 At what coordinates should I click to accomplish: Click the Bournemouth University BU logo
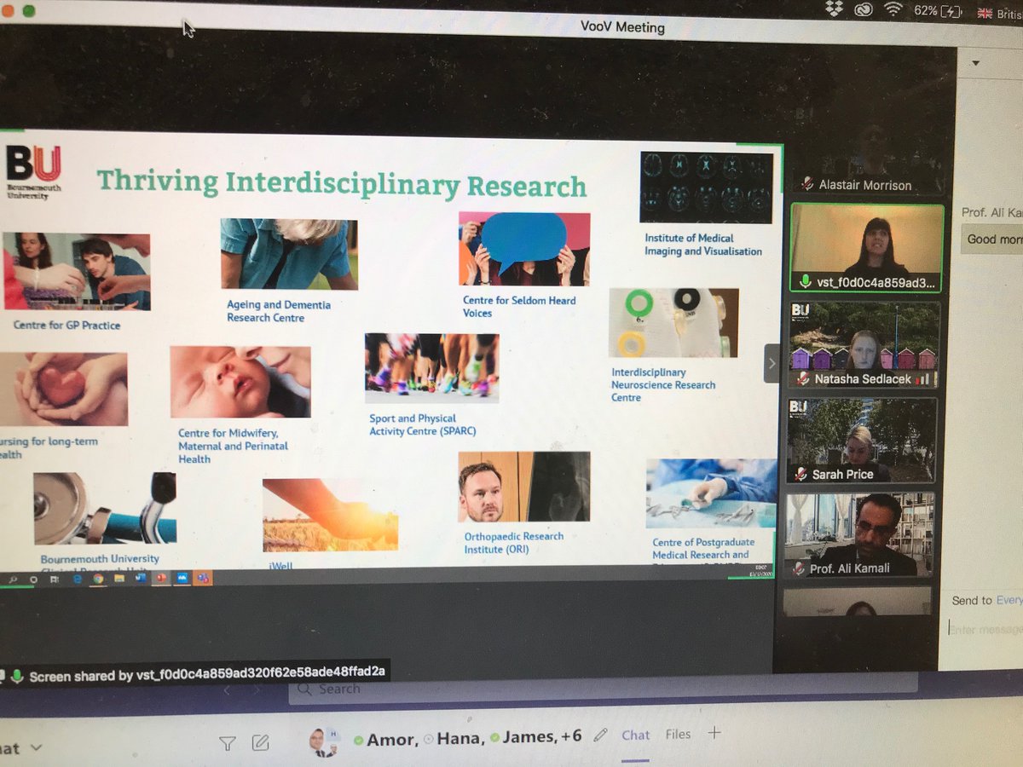tap(33, 171)
